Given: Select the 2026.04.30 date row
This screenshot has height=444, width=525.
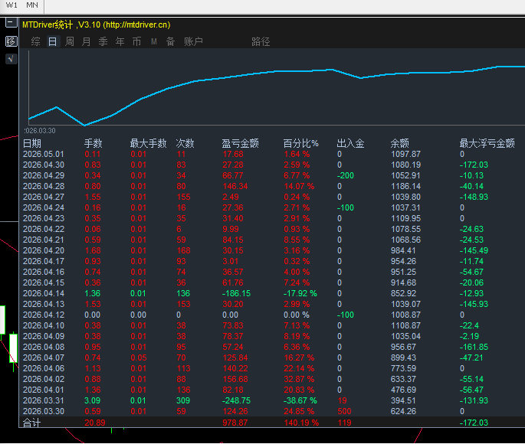Looking at the screenshot, I should pos(272,165).
